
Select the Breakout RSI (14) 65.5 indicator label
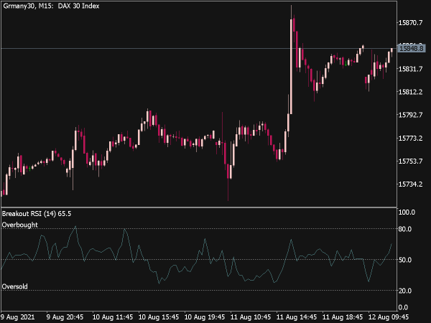coord(37,214)
